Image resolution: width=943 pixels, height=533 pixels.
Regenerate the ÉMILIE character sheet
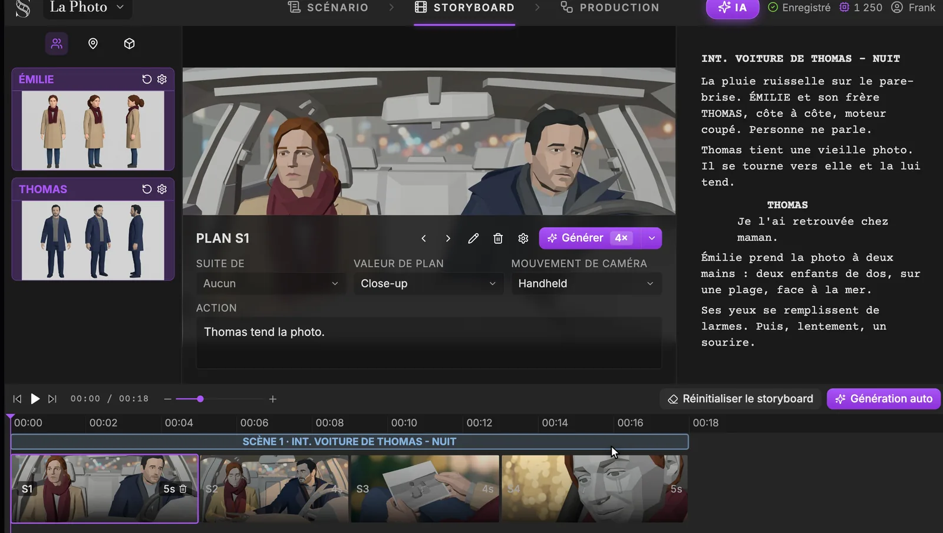(x=147, y=79)
